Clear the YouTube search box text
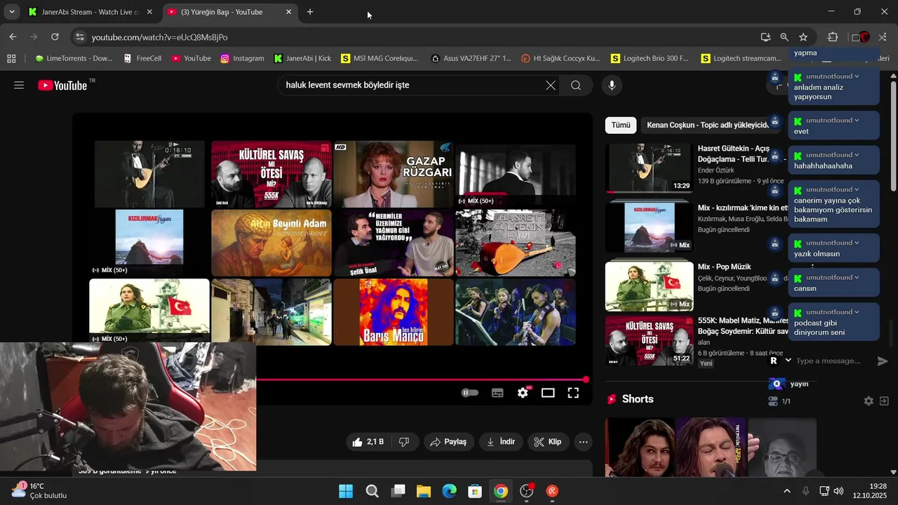Viewport: 898px width, 505px height. coord(551,86)
